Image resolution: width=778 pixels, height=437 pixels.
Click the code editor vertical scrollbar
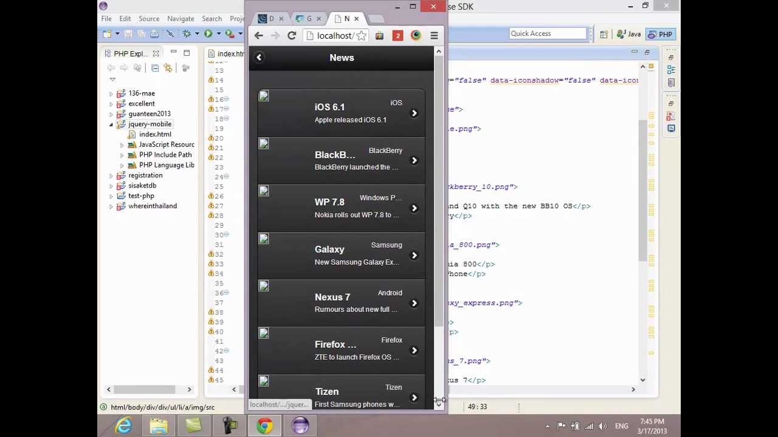(642, 191)
